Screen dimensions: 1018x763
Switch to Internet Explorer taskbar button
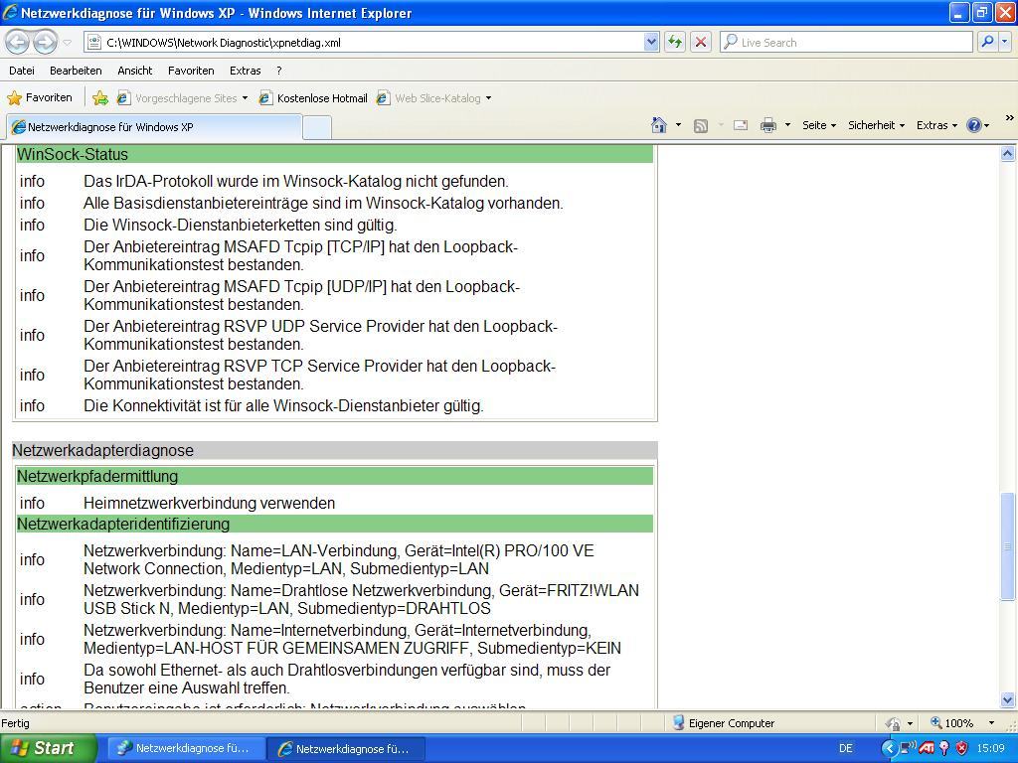[345, 748]
